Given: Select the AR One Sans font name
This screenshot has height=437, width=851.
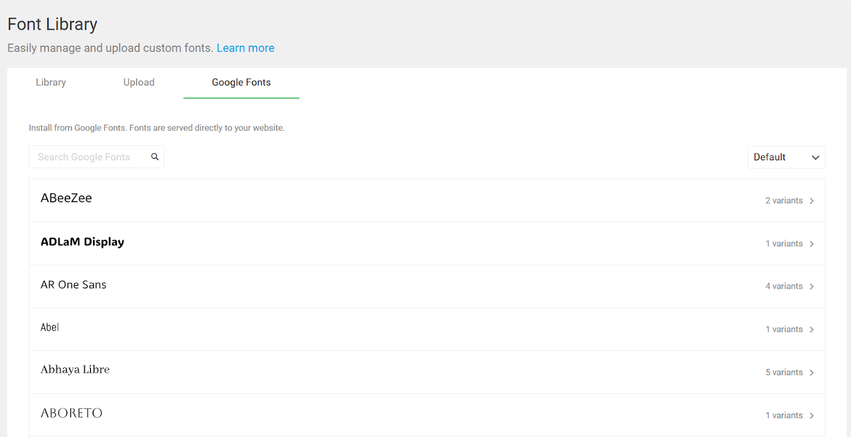Looking at the screenshot, I should pos(73,285).
